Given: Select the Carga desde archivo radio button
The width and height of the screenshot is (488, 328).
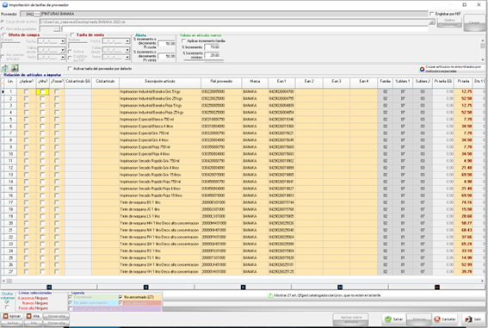Looking at the screenshot, I should point(3,22).
